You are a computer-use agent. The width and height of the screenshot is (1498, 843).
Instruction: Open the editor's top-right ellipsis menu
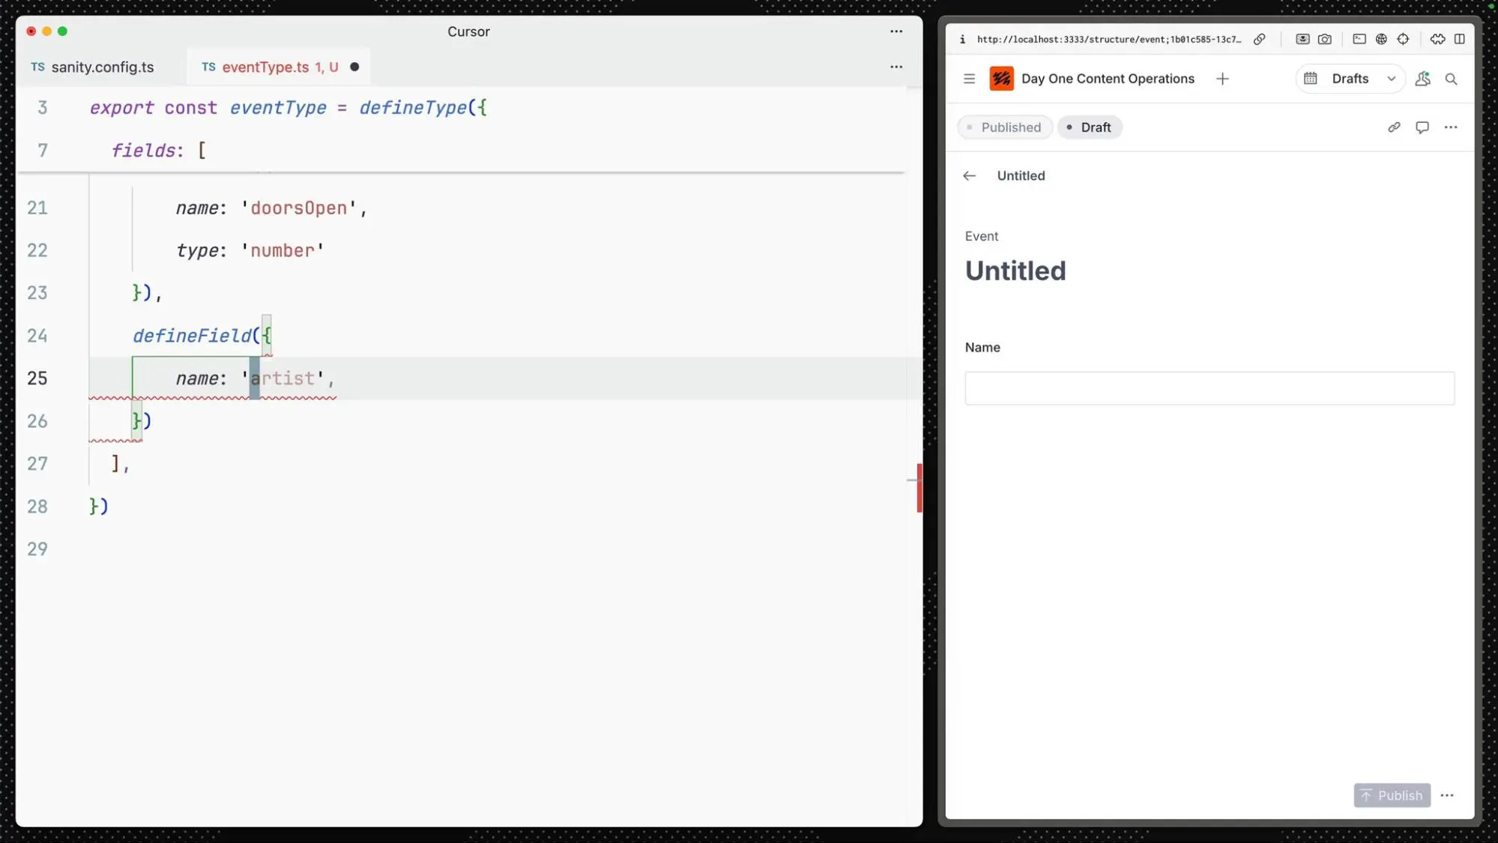896,31
